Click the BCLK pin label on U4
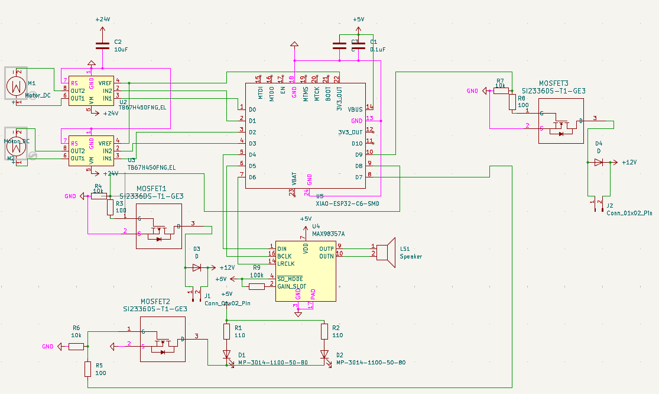The height and width of the screenshot is (394, 659). [284, 256]
